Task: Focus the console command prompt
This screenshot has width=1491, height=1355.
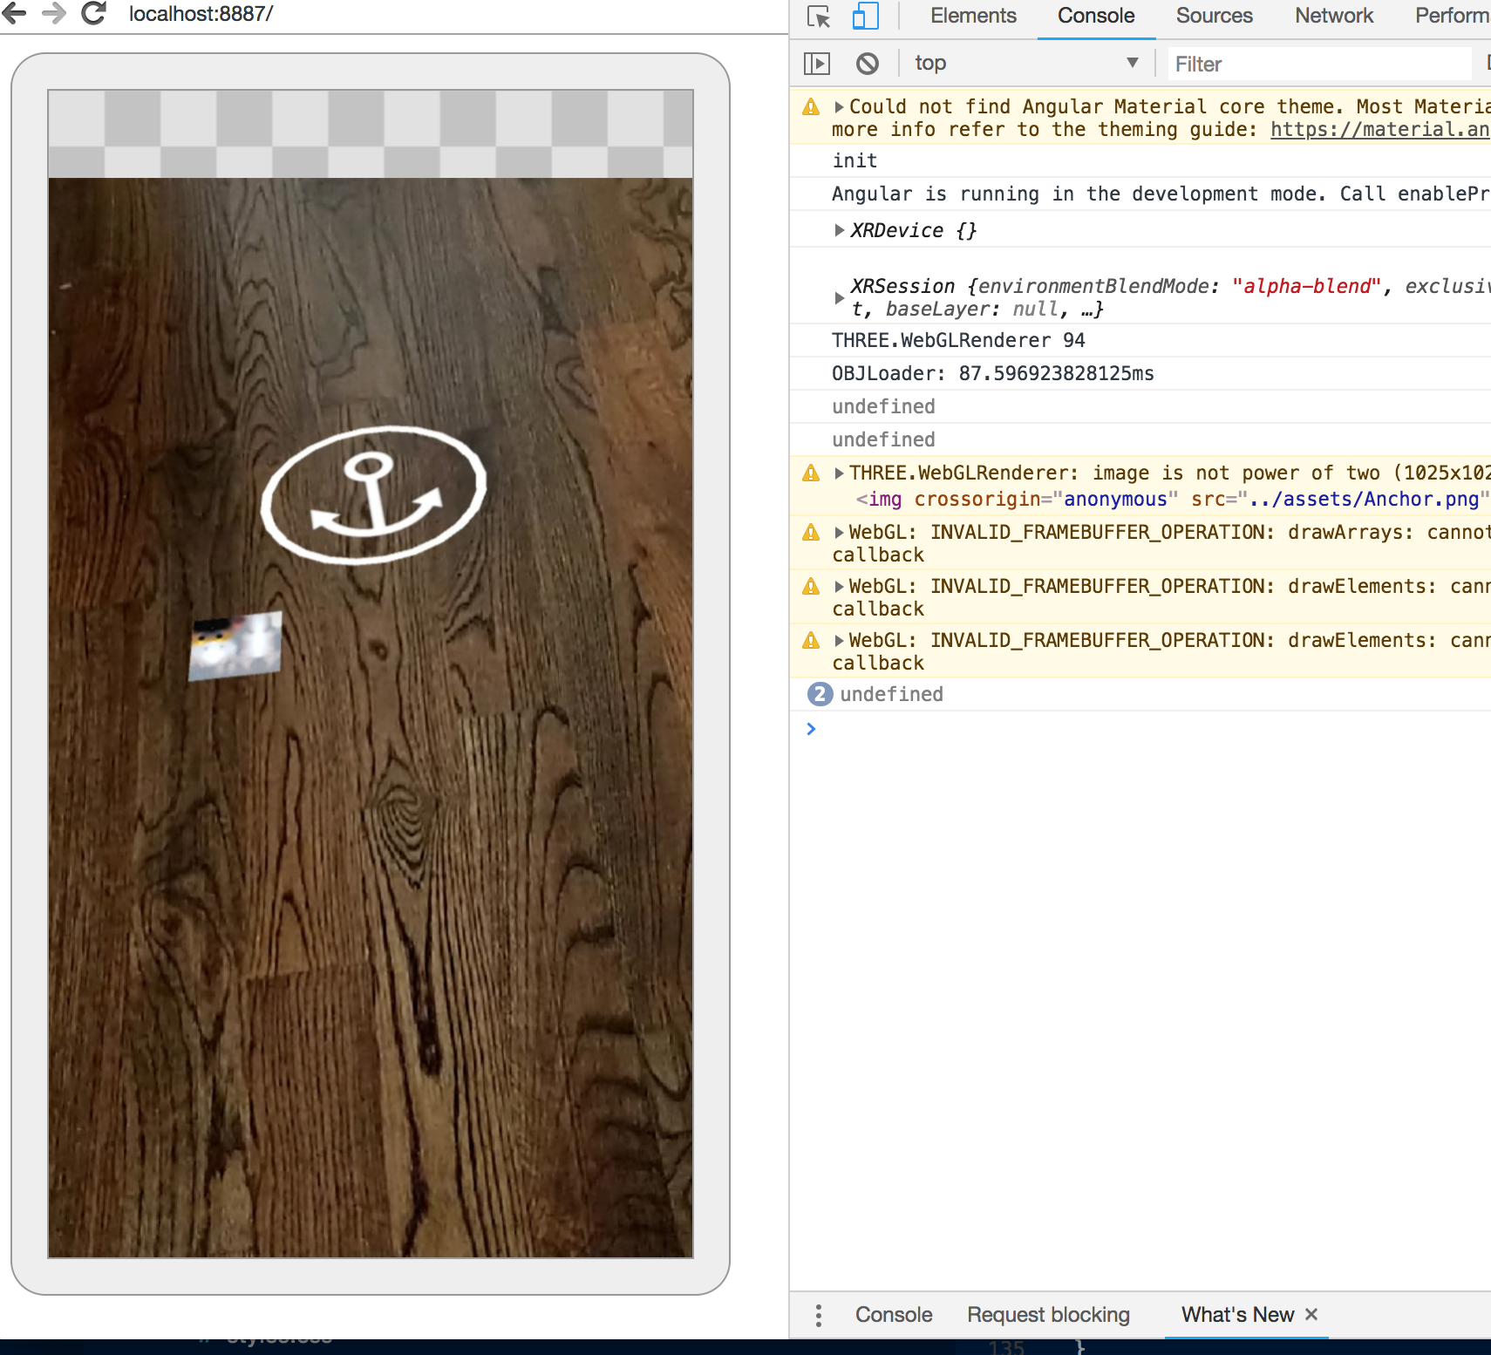Action: click(x=959, y=729)
